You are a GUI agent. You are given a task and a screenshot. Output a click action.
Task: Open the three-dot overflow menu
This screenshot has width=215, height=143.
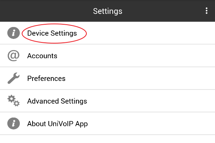point(206,11)
